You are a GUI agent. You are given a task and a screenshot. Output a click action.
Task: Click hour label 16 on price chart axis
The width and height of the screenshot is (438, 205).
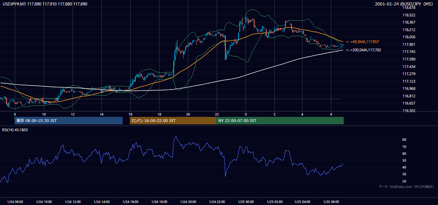130,114
